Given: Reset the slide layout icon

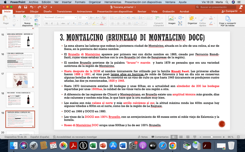Looking at the screenshot, I should pos(36,20).
